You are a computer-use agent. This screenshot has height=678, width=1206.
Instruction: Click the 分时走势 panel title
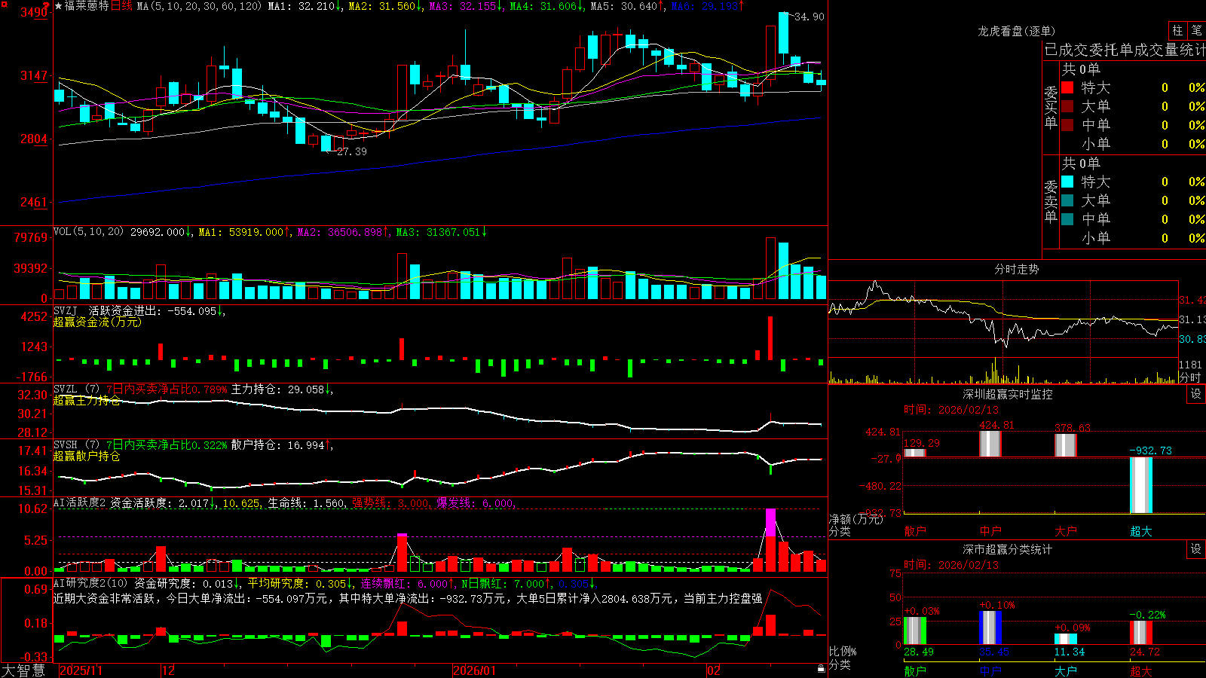(x=1016, y=269)
